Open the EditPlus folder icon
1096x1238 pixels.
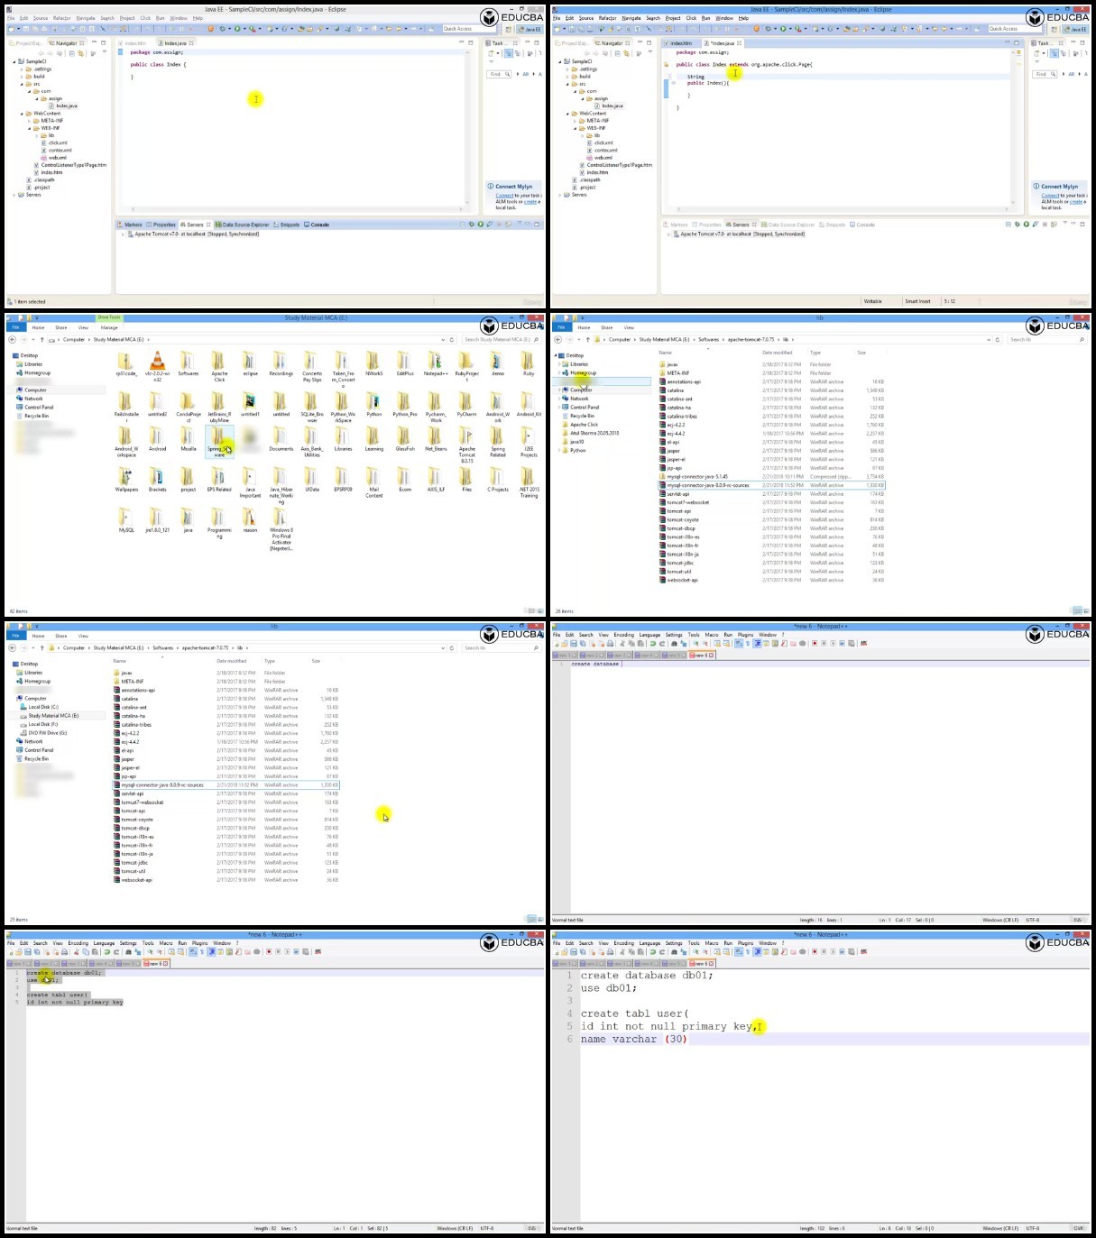point(405,363)
